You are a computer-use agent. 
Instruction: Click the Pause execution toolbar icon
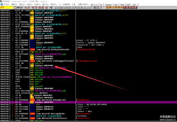(28, 8)
